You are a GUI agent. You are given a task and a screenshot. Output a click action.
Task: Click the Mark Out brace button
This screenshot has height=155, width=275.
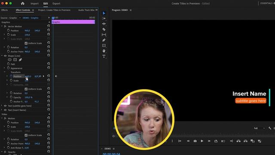tap(172, 141)
